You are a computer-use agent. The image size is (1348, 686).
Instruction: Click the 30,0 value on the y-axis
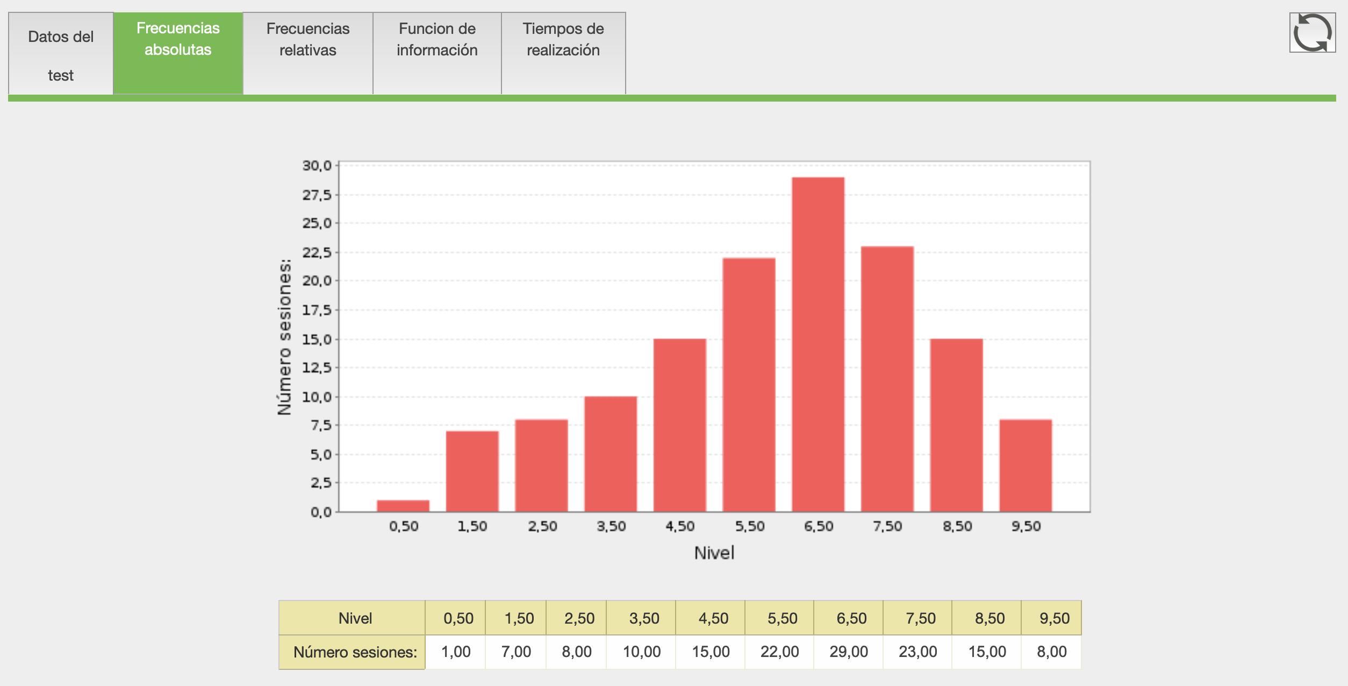pos(317,166)
